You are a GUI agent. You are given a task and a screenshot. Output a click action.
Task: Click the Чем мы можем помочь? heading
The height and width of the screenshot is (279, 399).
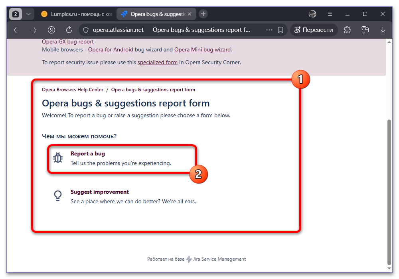[x=79, y=136]
